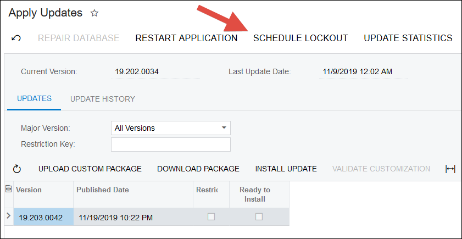This screenshot has width=462, height=239.
Task: Add Apply Updates to favorites star
Action: [x=94, y=13]
